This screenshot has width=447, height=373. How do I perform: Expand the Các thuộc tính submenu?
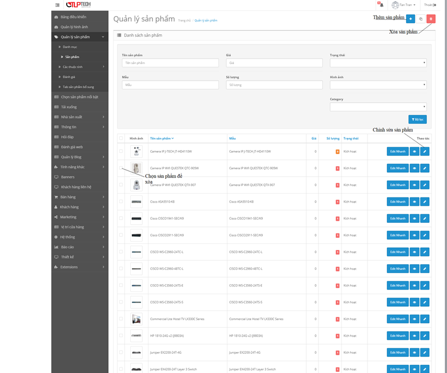click(80, 67)
